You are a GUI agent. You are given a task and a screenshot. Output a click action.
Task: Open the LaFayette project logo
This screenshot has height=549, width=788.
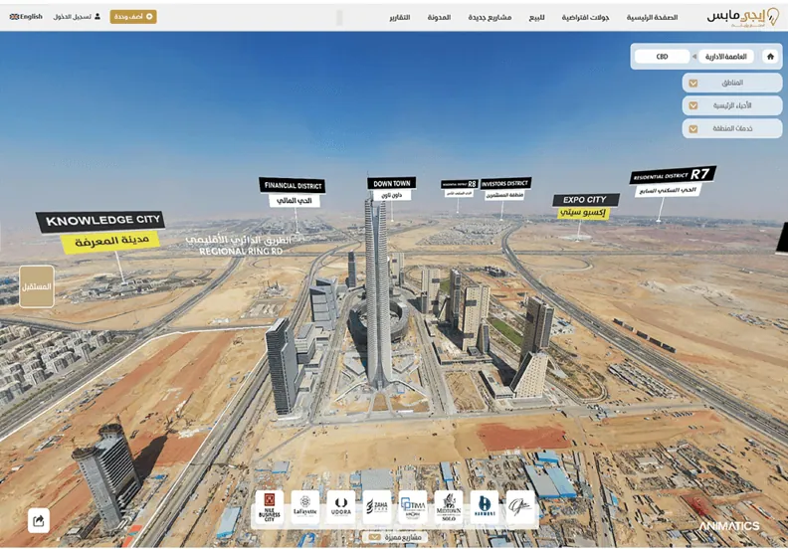(305, 507)
